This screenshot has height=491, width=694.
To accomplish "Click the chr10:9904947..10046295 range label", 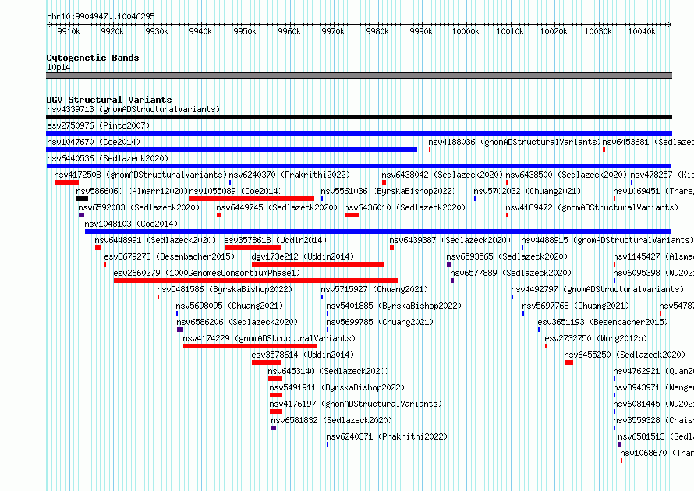I will point(101,16).
